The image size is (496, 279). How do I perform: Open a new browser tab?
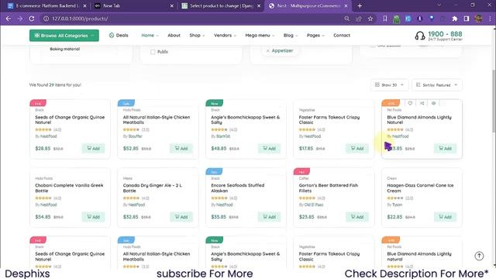(x=360, y=5)
